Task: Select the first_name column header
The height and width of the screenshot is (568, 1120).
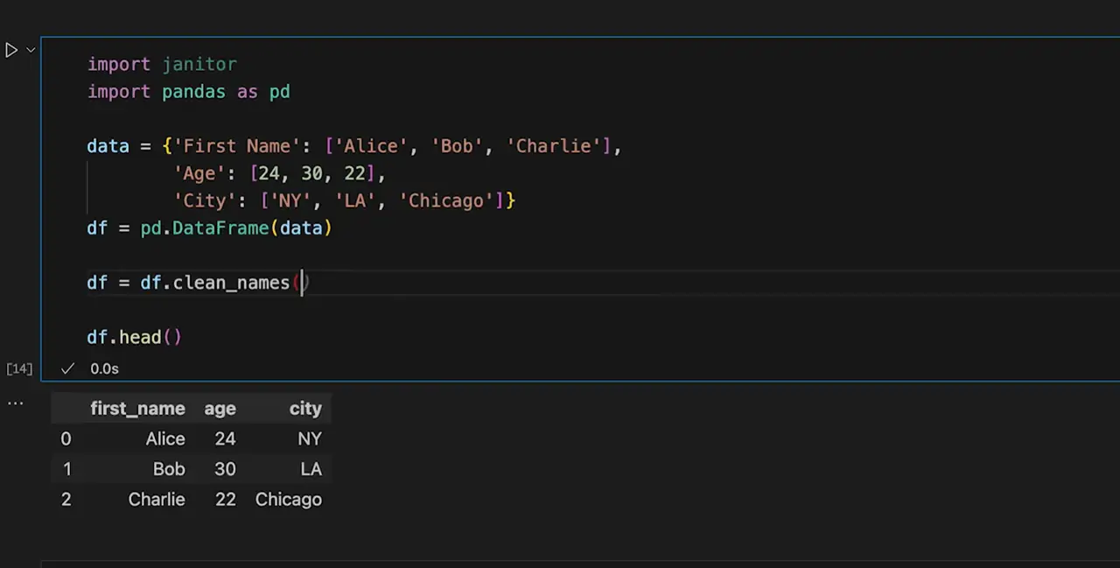Action: pos(137,409)
